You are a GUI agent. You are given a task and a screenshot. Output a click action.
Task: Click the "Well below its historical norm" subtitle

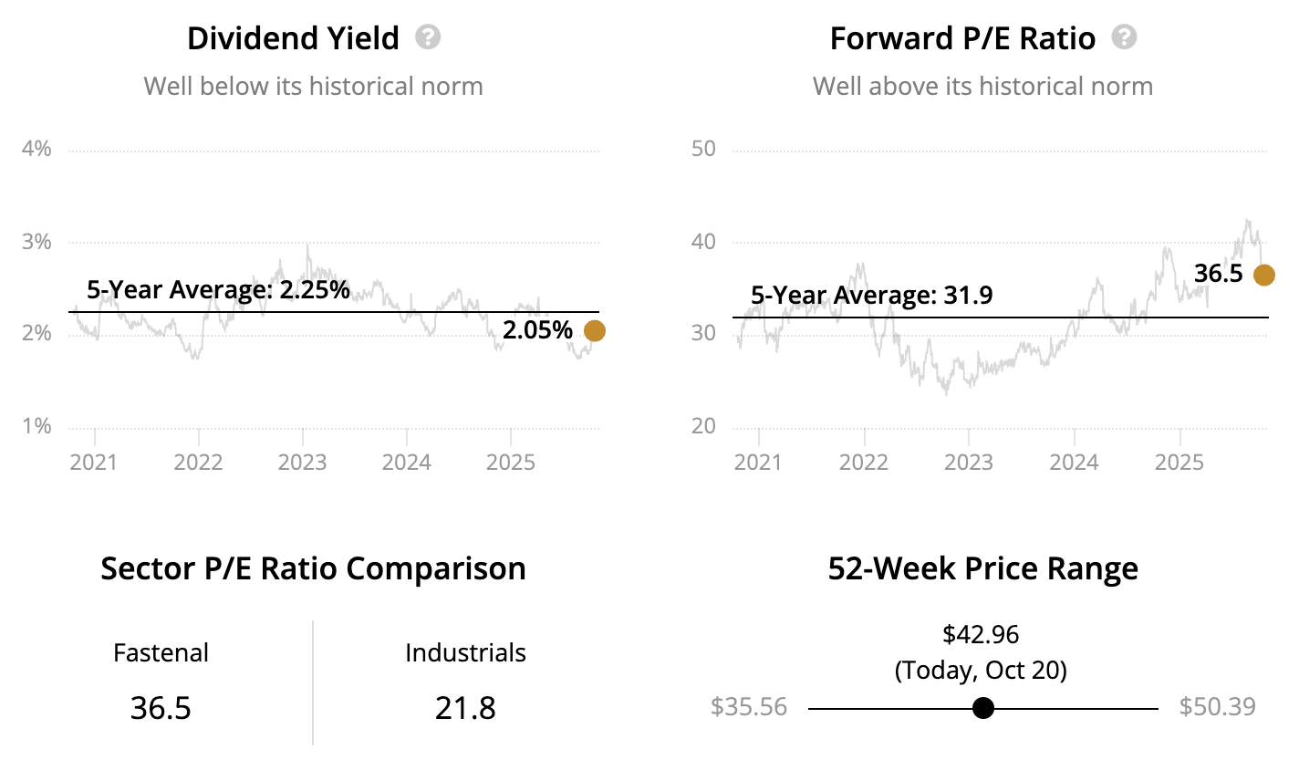[x=313, y=87]
